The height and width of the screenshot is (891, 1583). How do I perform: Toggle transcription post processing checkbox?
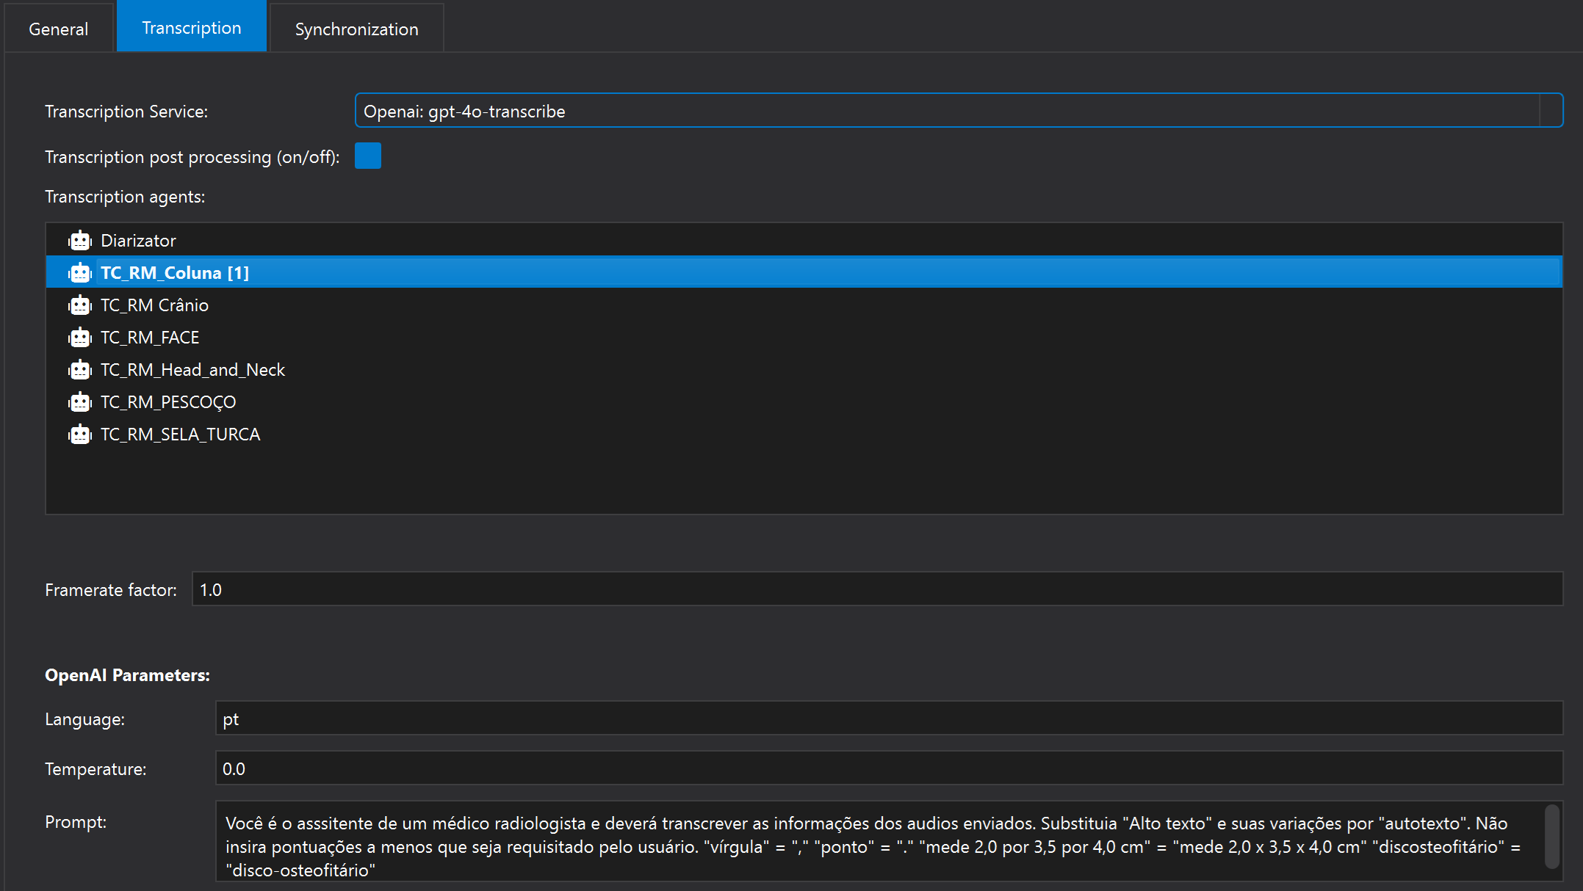point(368,156)
